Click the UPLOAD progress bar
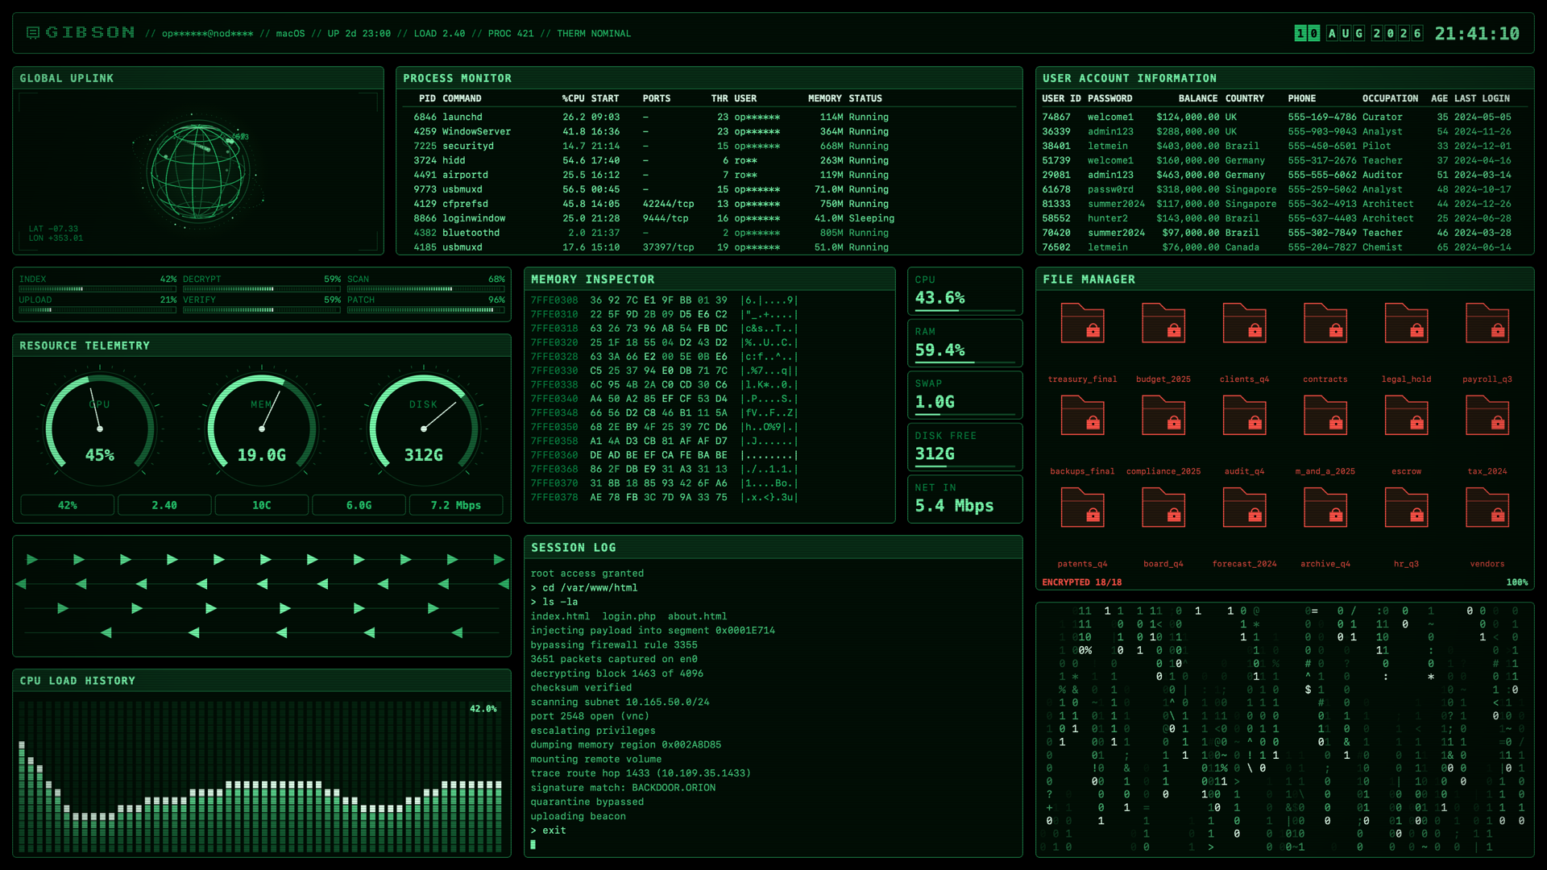The height and width of the screenshot is (870, 1547). coord(97,309)
